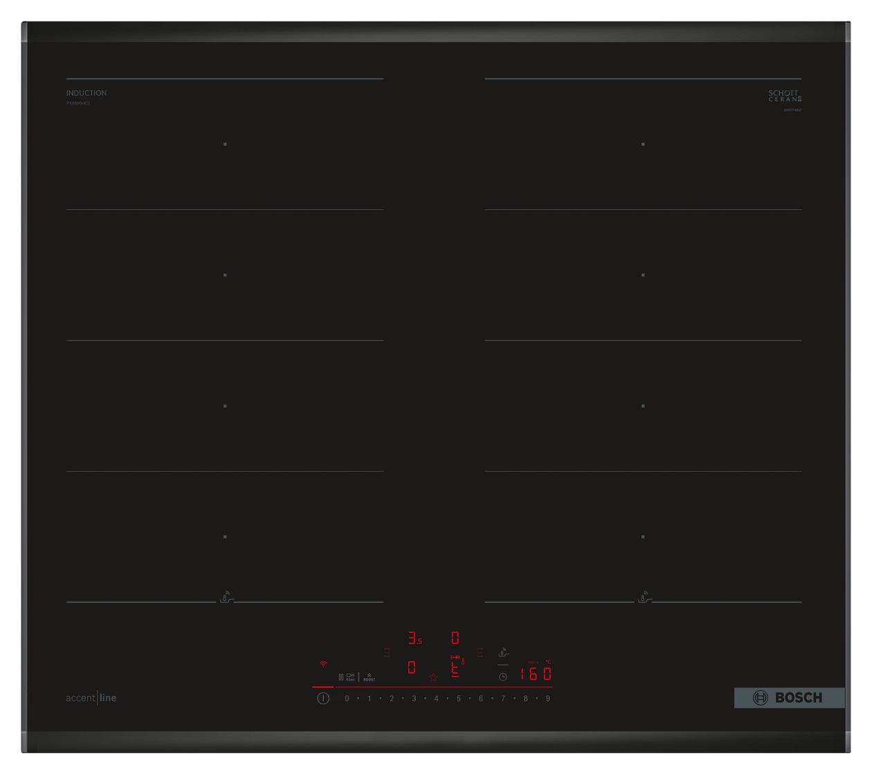Click the Schott Ceran logo

(785, 96)
